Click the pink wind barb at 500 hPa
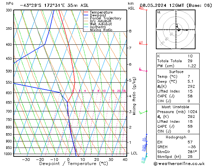Image resolution: width=215 pixels, height=166 pixels. [143, 70]
